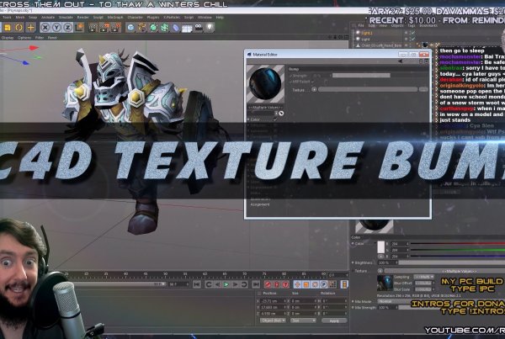Adjust the Brightness slider in Attributes
This screenshot has width=505, height=339.
451,262
